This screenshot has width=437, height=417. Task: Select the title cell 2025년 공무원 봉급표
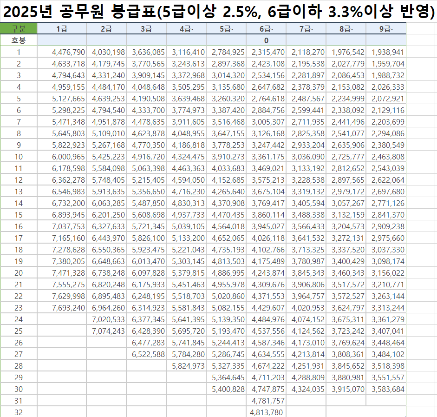[x=218, y=12]
